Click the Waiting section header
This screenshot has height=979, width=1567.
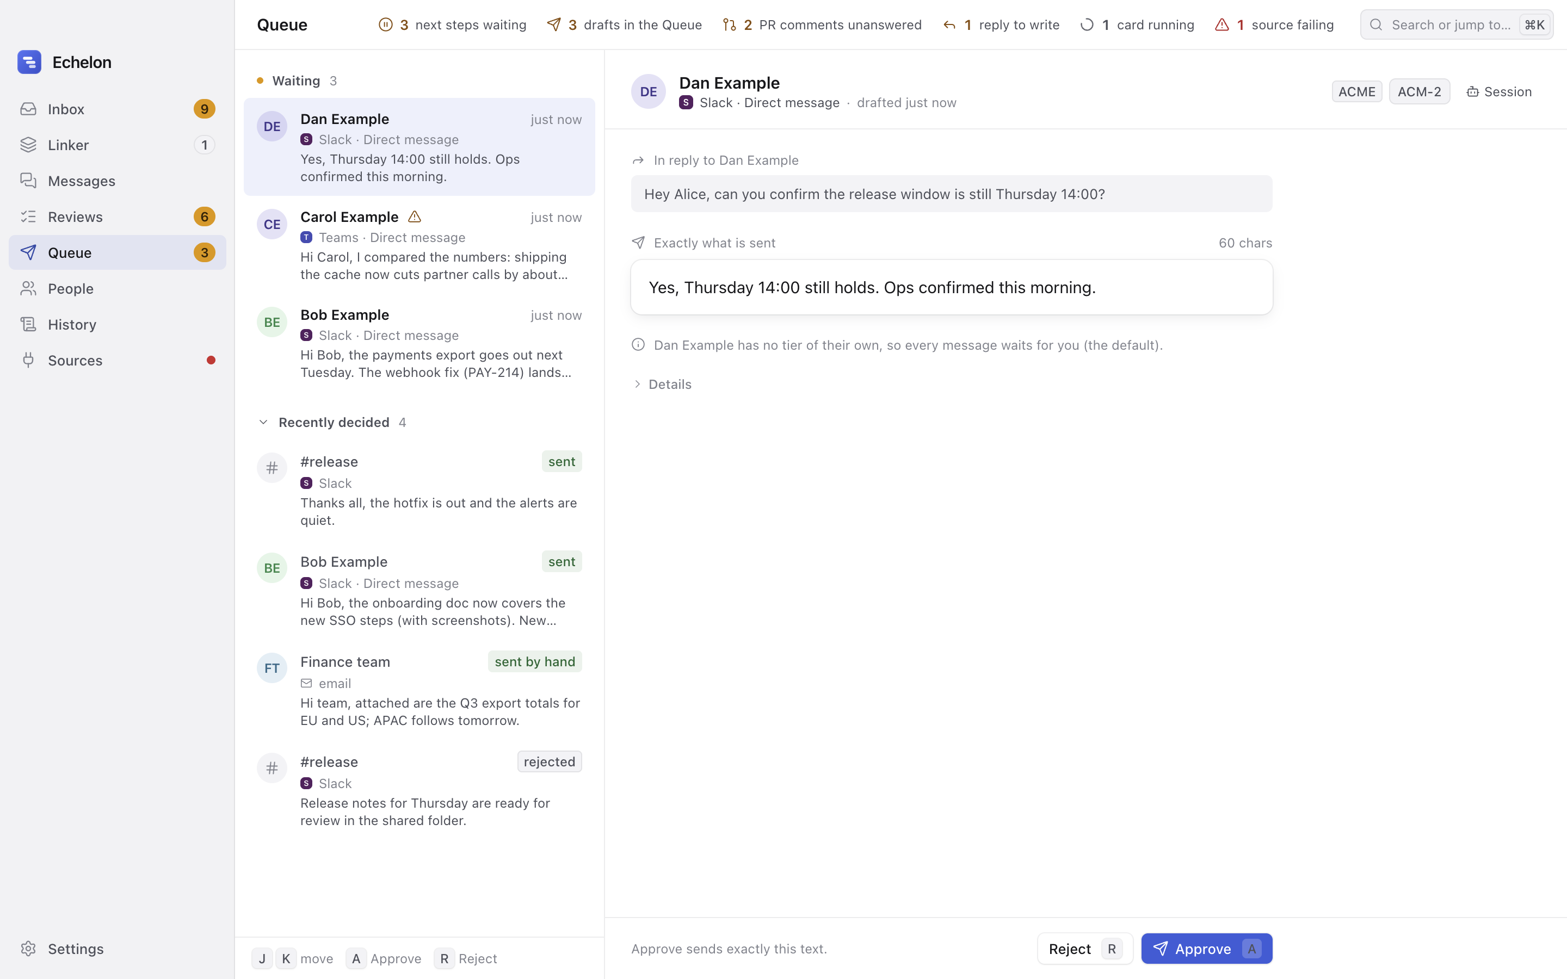pos(297,80)
